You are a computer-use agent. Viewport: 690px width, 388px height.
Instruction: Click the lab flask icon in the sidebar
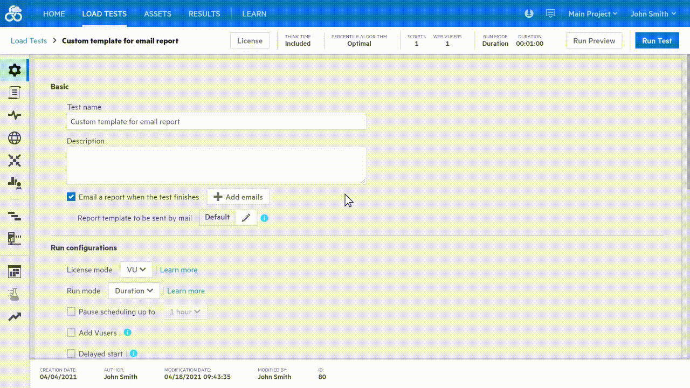[14, 294]
